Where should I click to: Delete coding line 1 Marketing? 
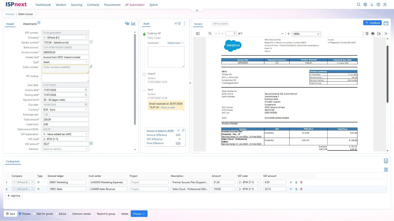[x=301, y=182]
